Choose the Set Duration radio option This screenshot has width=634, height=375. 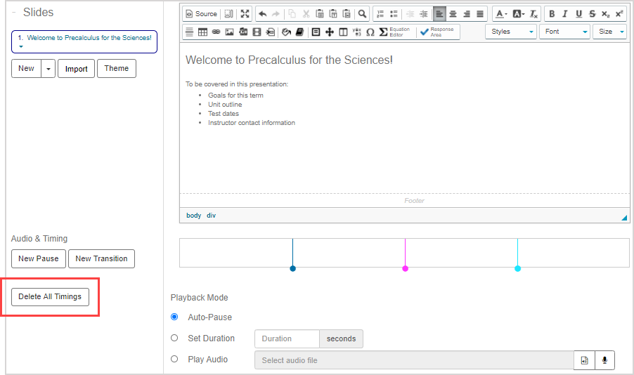pos(175,338)
